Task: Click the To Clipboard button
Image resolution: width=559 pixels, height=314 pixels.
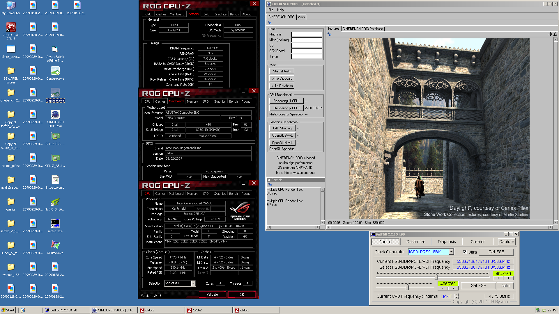Action: 282,78
